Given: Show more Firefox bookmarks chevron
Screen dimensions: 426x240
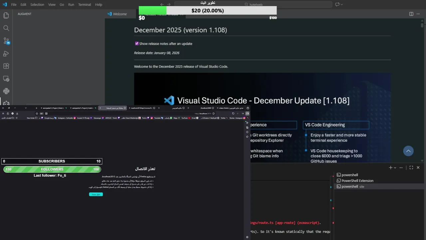Looking at the screenshot, I should 16,118.
